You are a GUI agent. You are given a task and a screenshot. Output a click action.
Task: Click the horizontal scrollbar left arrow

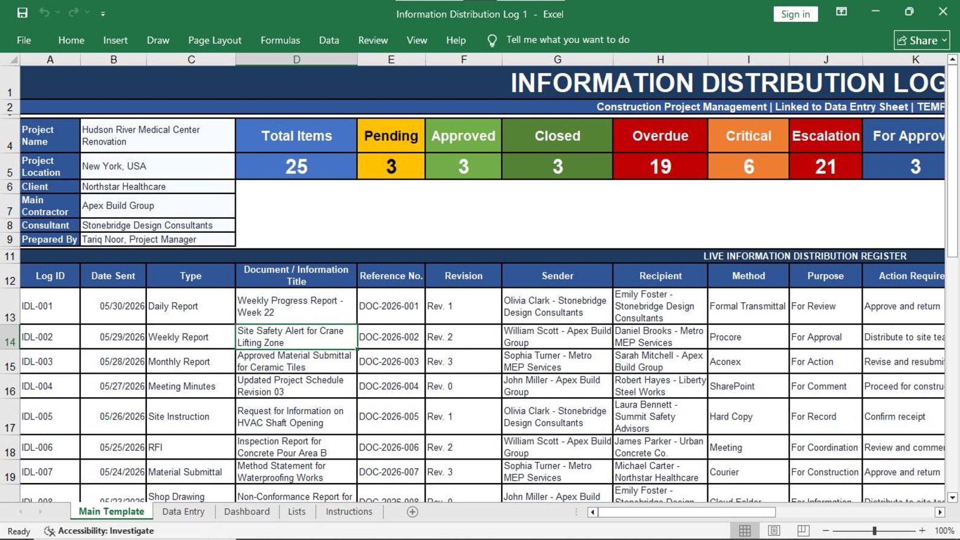pos(592,512)
